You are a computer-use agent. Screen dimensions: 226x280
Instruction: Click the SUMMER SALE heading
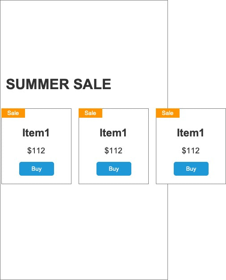point(59,84)
